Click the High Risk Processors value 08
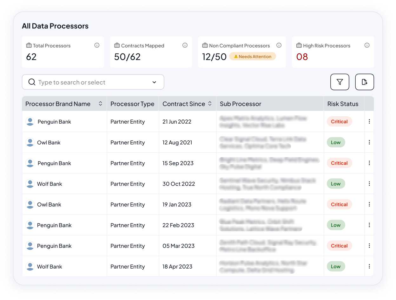This screenshot has height=300, width=396. pos(302,57)
